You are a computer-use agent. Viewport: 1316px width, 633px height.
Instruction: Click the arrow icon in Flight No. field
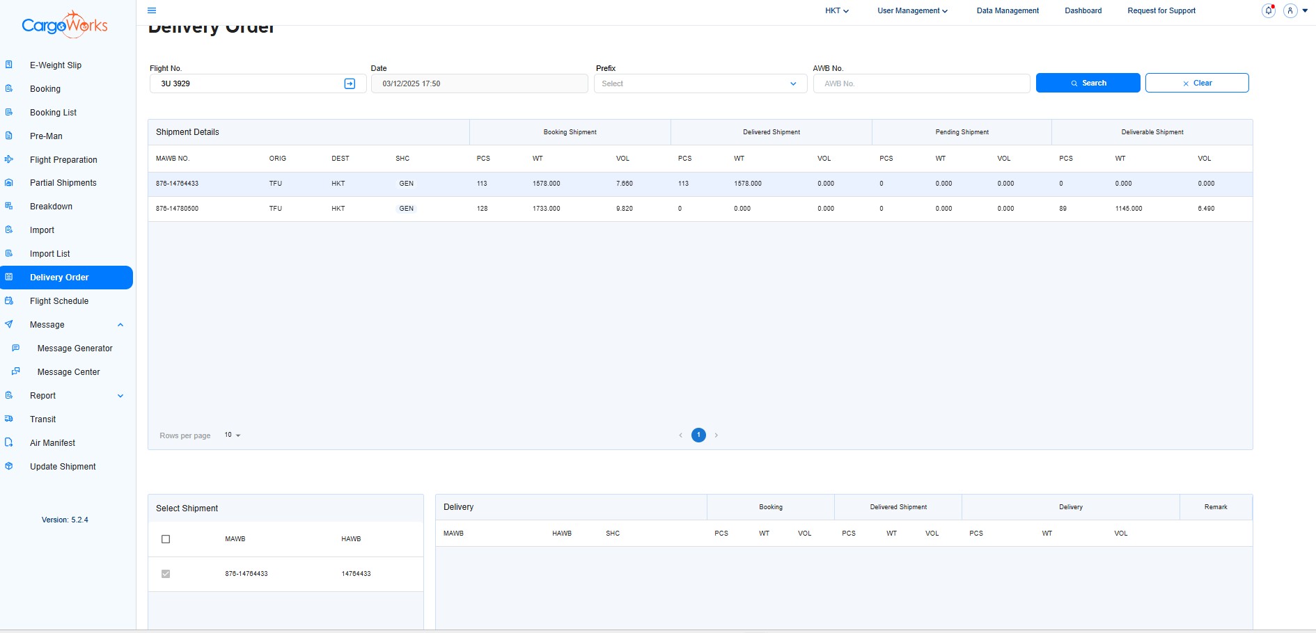point(350,83)
